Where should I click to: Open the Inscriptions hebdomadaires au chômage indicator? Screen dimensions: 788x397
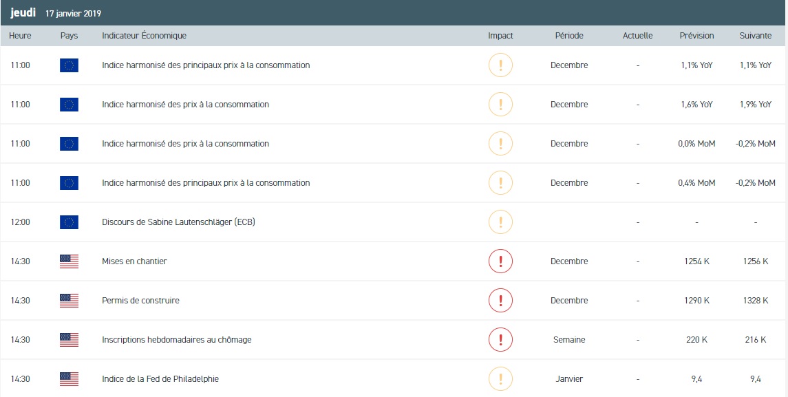coord(175,340)
